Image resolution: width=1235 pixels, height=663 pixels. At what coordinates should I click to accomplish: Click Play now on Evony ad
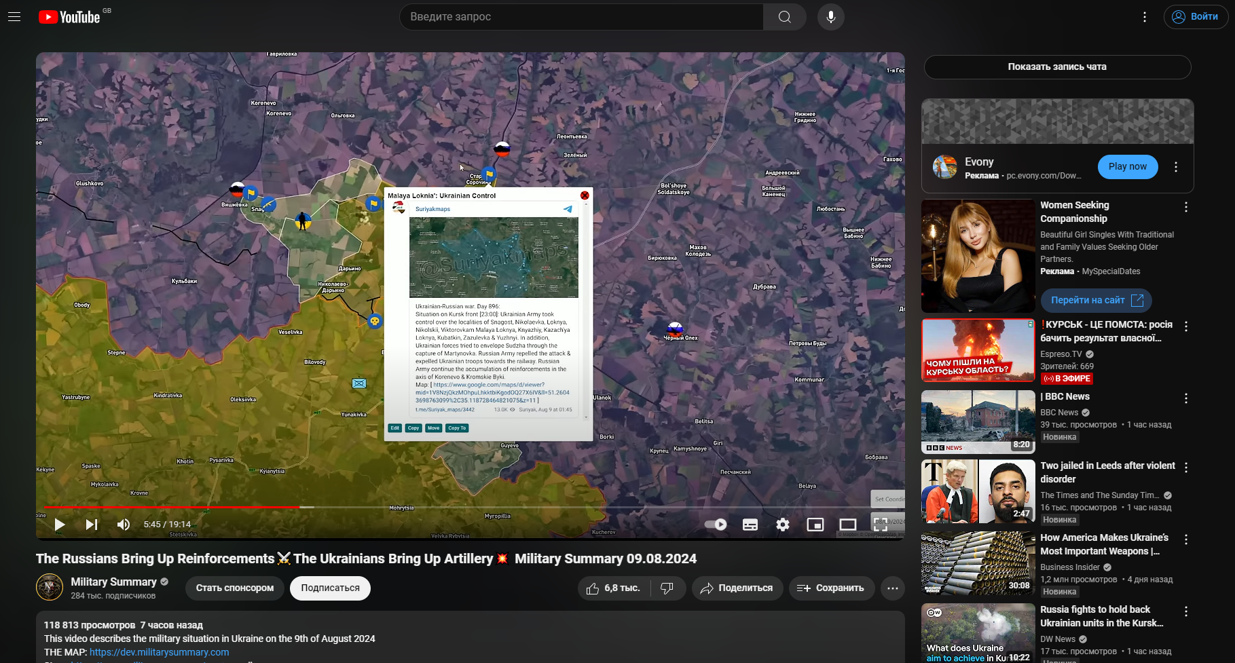pos(1128,166)
